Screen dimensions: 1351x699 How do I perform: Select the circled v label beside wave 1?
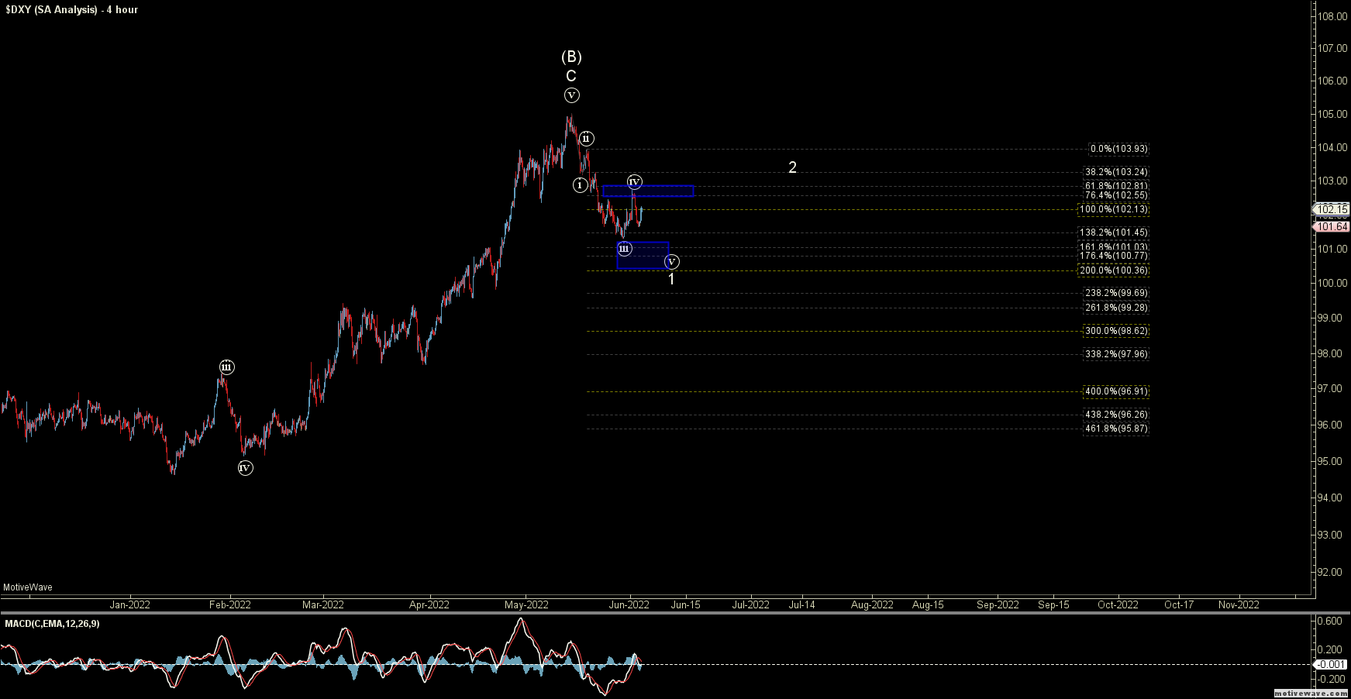[x=672, y=262]
